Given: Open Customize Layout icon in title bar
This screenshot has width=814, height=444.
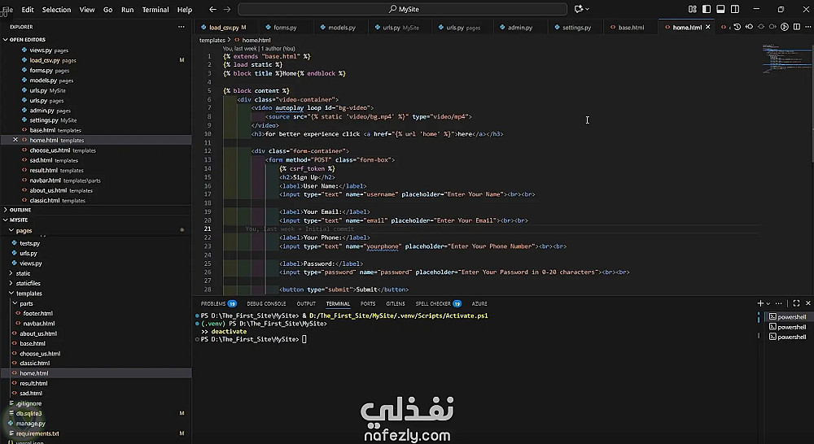Looking at the screenshot, I should (x=693, y=9).
